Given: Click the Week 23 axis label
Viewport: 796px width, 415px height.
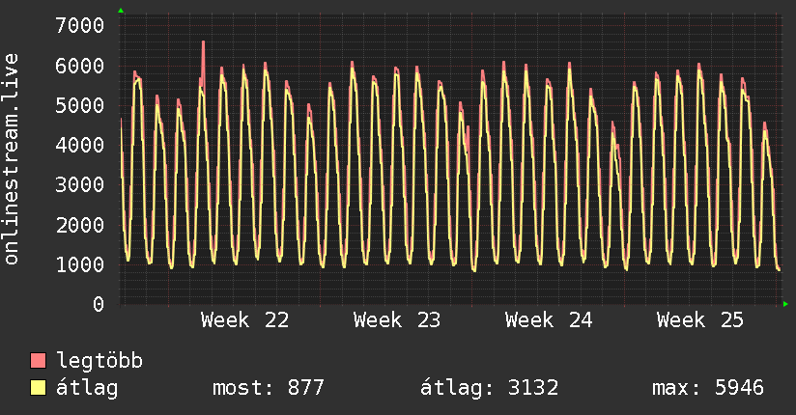Looking at the screenshot, I should (397, 320).
